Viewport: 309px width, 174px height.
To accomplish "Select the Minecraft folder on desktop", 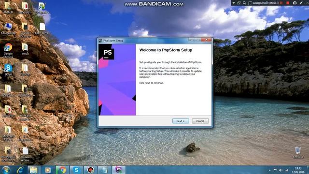I will tap(8, 133).
